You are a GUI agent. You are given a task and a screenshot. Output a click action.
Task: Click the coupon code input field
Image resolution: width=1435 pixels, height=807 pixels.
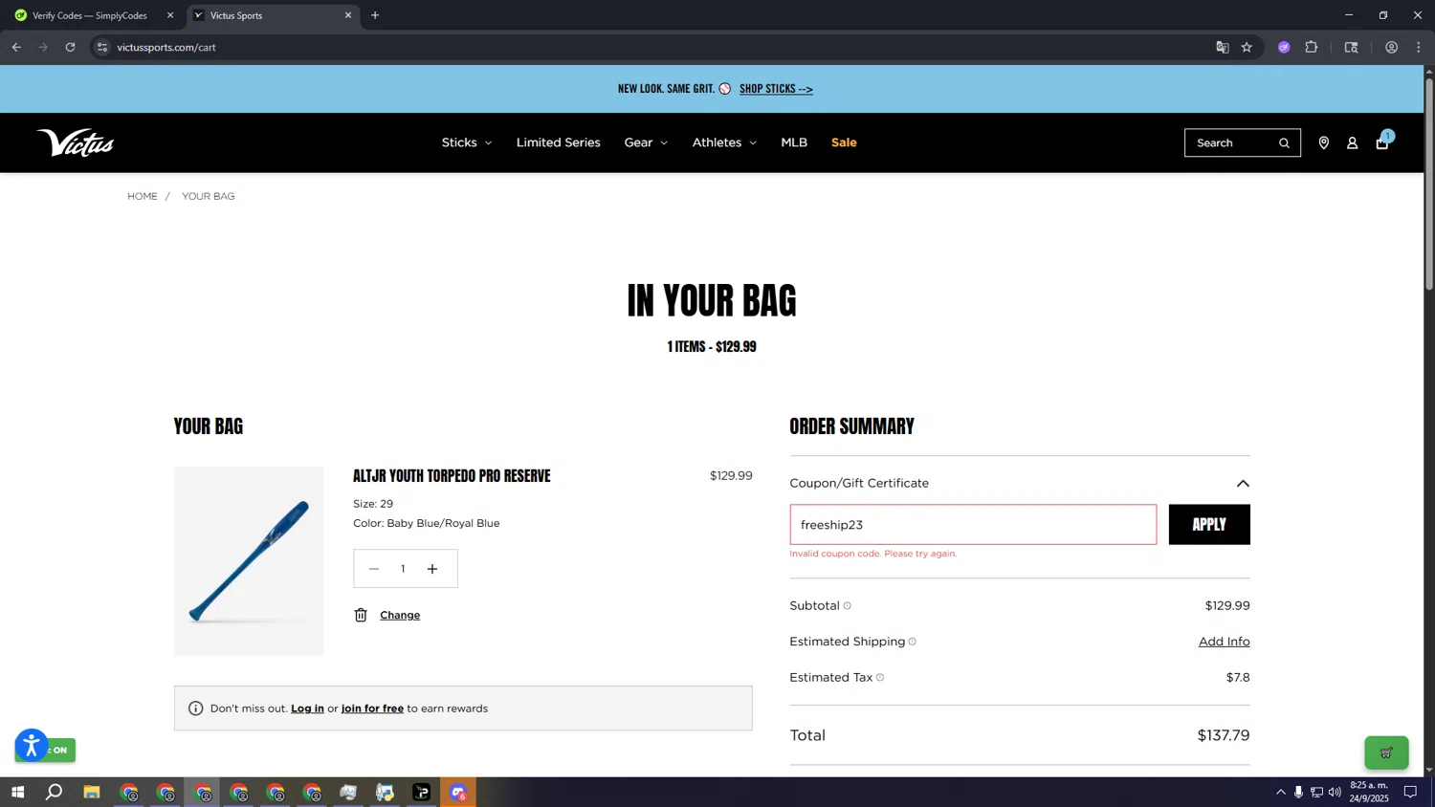click(973, 525)
